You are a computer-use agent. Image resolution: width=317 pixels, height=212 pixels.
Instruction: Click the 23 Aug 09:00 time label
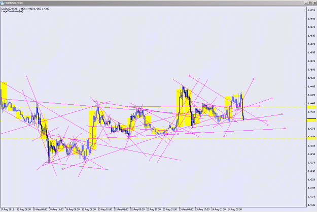(186, 209)
